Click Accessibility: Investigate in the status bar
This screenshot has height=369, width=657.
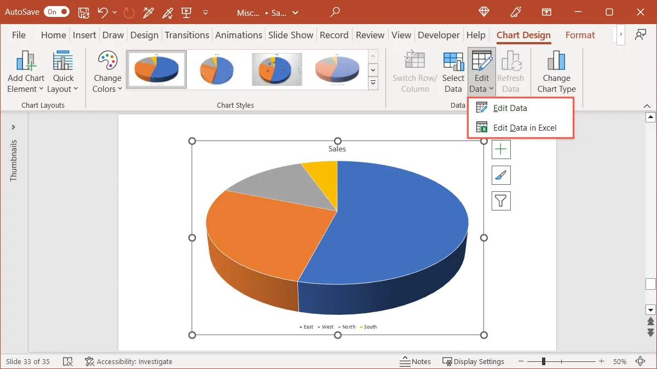click(129, 361)
